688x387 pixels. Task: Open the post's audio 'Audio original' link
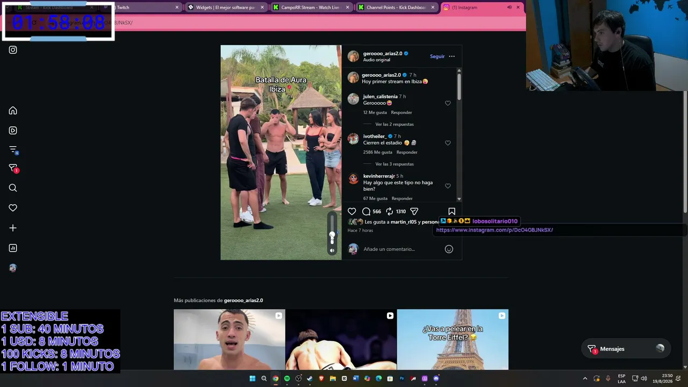pos(377,60)
